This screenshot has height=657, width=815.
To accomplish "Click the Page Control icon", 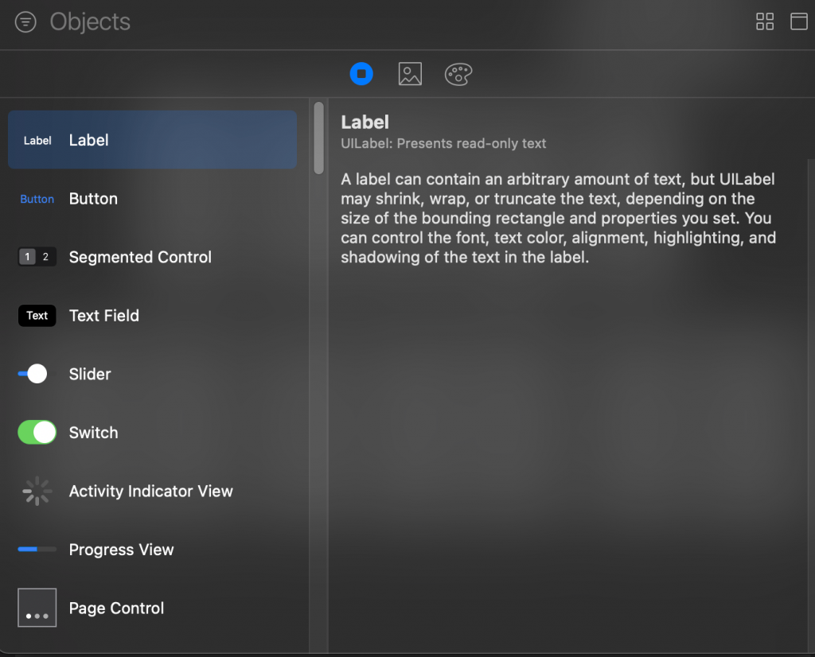I will (37, 608).
